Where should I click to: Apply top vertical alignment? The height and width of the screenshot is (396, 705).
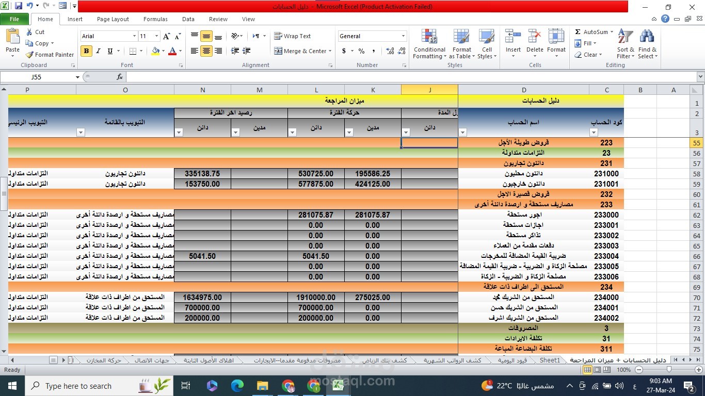195,36
